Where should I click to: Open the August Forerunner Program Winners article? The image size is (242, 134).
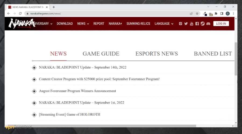pyautogui.click(x=77, y=91)
